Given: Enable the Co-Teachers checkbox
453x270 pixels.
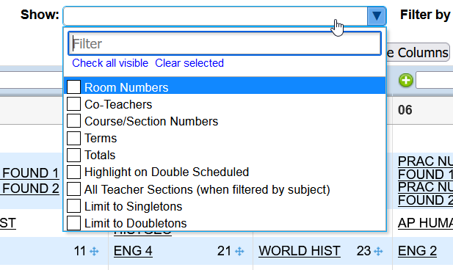Looking at the screenshot, I should point(73,103).
